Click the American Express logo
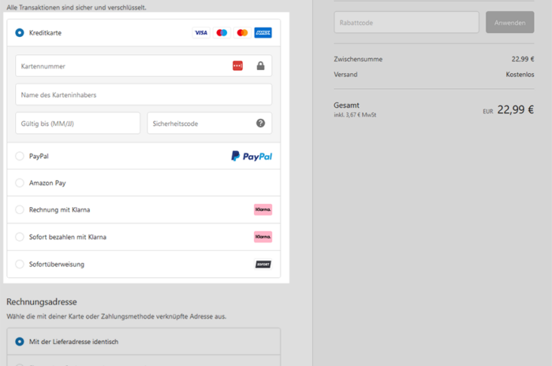Screen dimensions: 552x366 click(263, 33)
